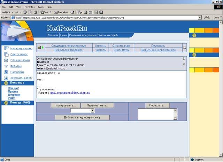The height and width of the screenshot is (162, 223).
Task: Open the Favorites toolbar button
Action: point(61,12)
